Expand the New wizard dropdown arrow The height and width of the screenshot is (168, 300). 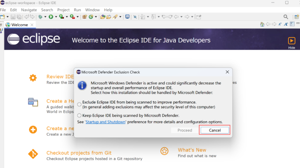pos(8,17)
